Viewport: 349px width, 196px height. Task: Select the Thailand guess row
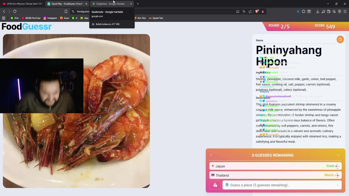(275, 175)
